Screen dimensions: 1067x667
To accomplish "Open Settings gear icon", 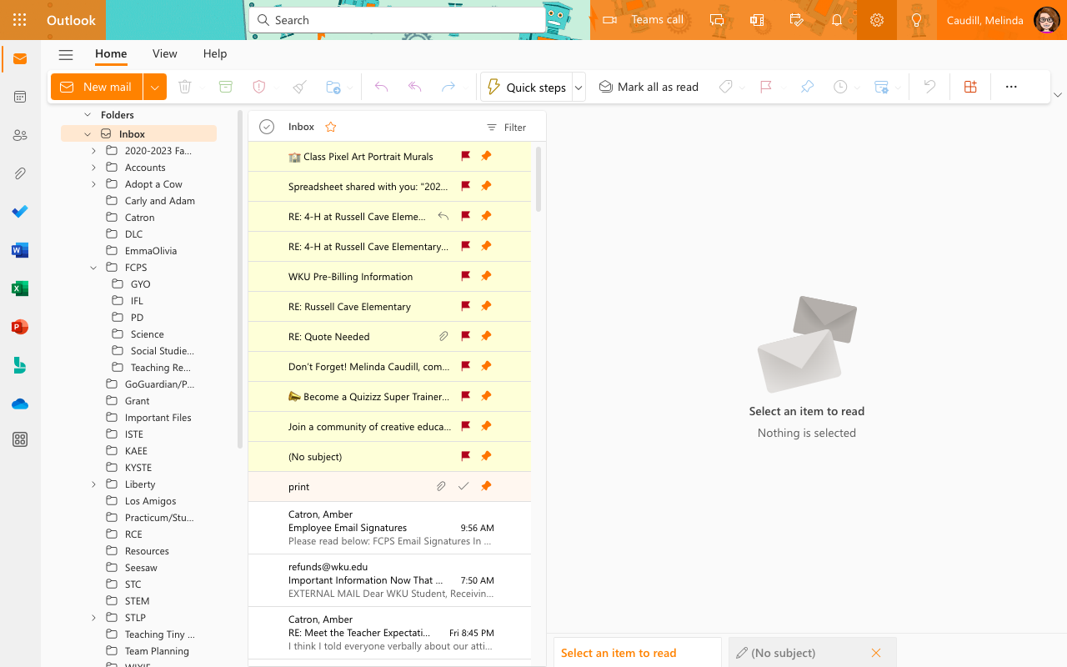I will [x=876, y=20].
